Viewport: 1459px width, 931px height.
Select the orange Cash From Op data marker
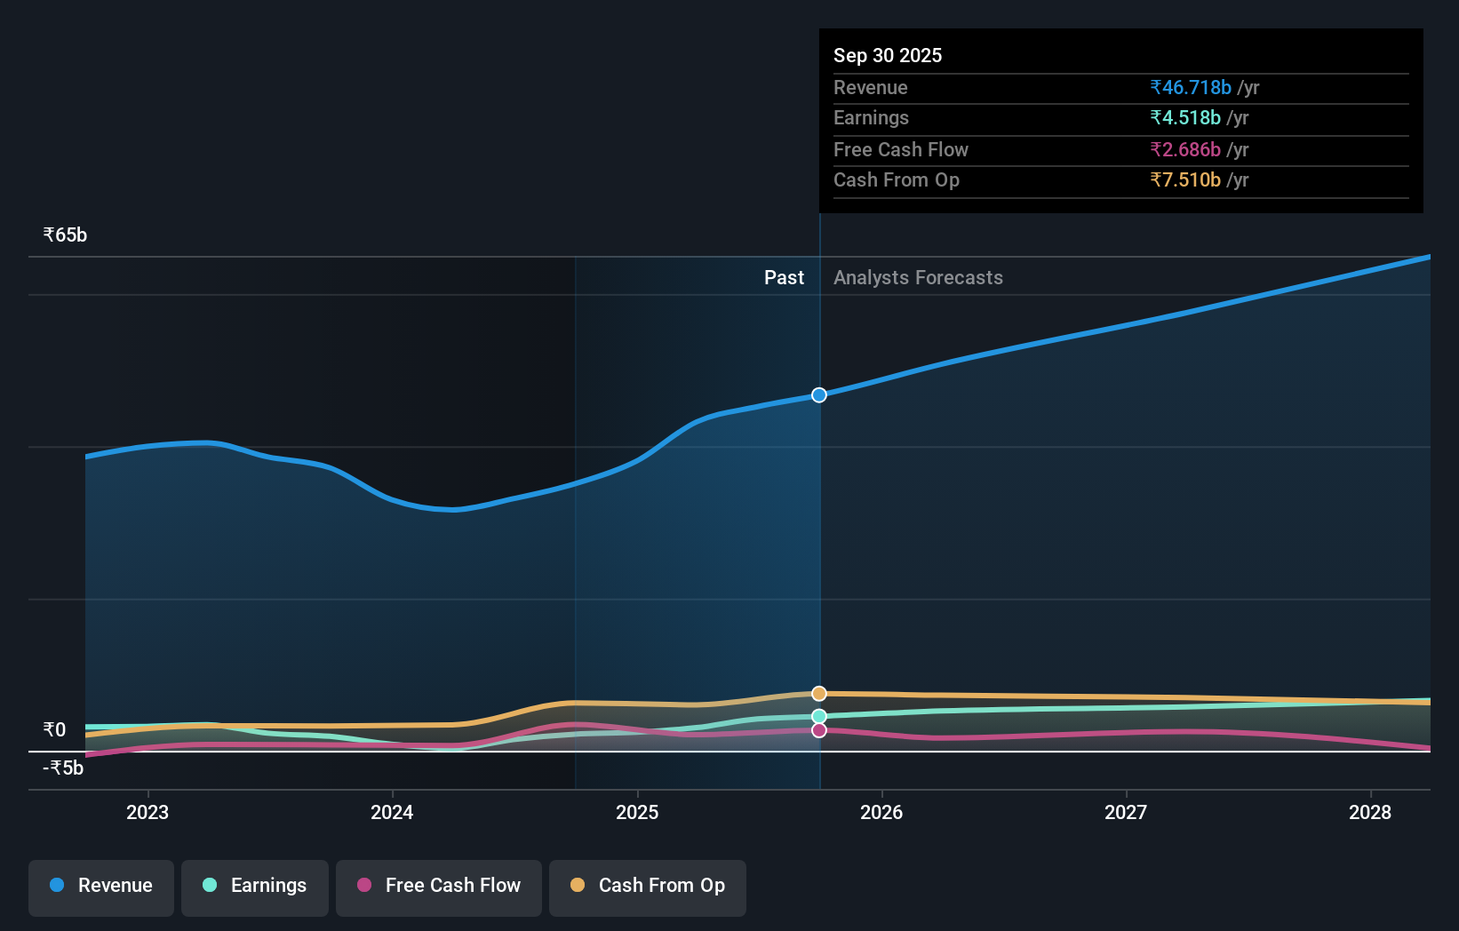[x=818, y=693]
